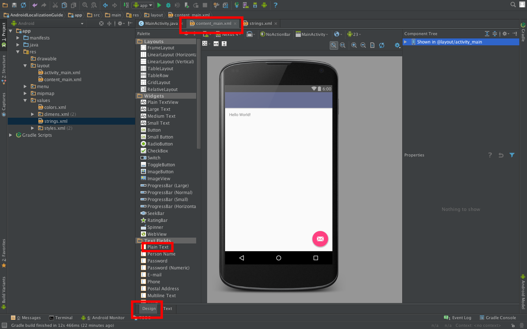527x329 pixels.
Task: Open the SDK Manager toolbar icon
Action: (x=255, y=5)
